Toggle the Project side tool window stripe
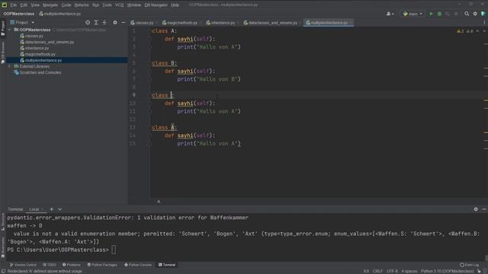488x274 pixels. [x=3, y=29]
